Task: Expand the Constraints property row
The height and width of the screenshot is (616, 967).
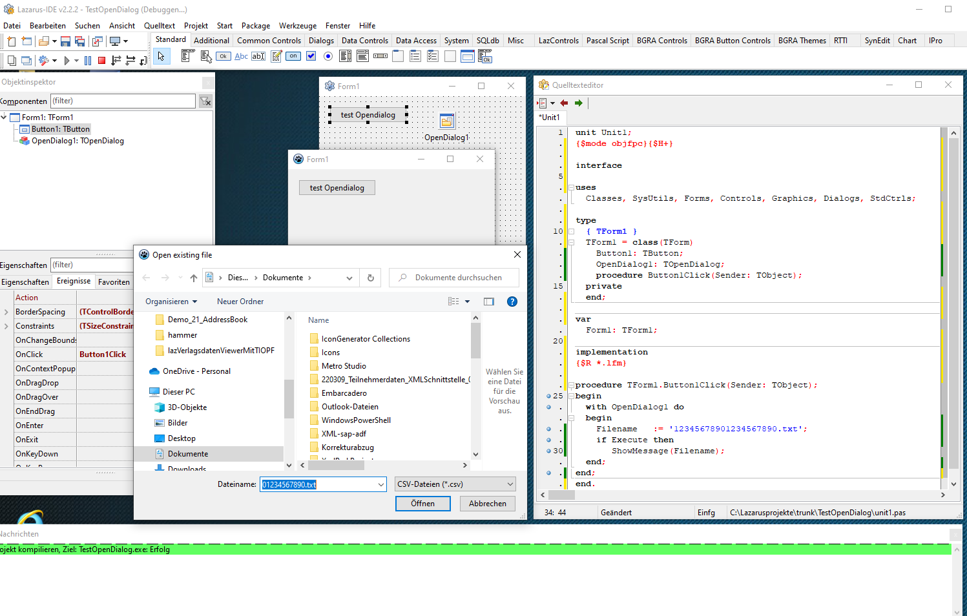Action: [6, 326]
